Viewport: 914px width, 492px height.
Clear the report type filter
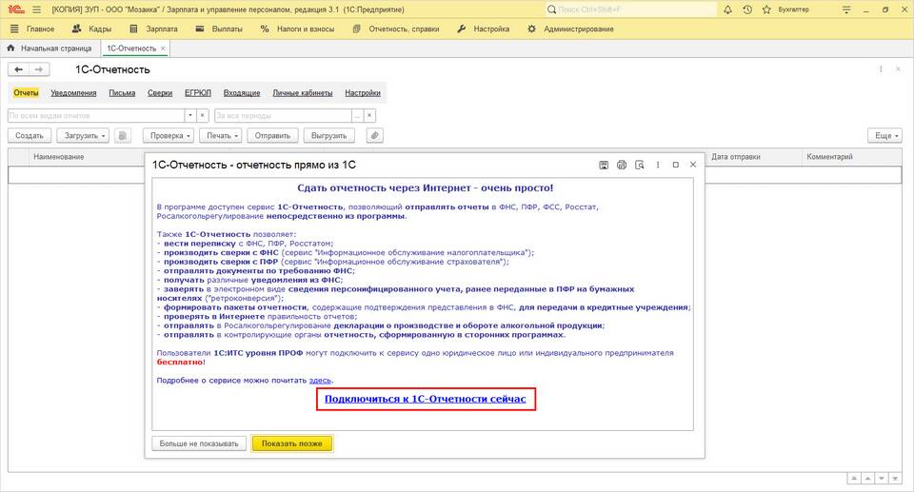pos(202,115)
